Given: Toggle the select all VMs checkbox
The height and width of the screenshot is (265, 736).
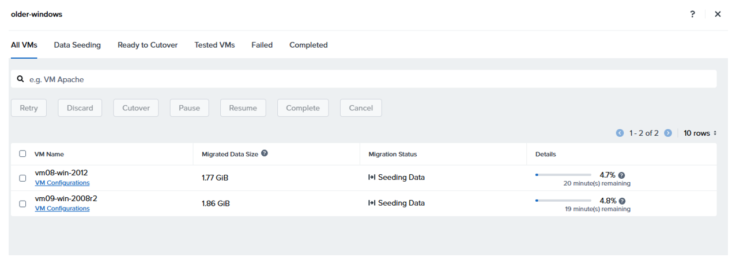Looking at the screenshot, I should (x=22, y=154).
